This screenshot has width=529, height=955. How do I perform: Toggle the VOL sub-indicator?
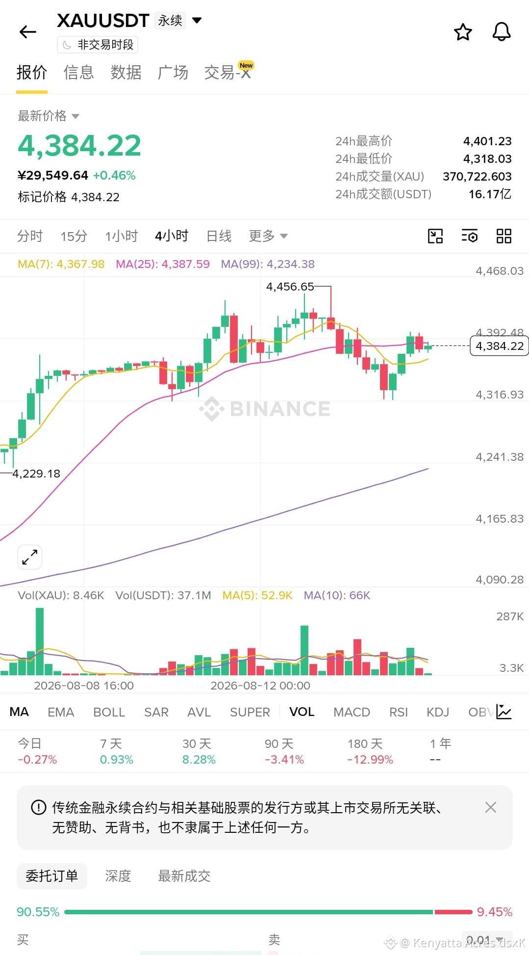coord(302,712)
